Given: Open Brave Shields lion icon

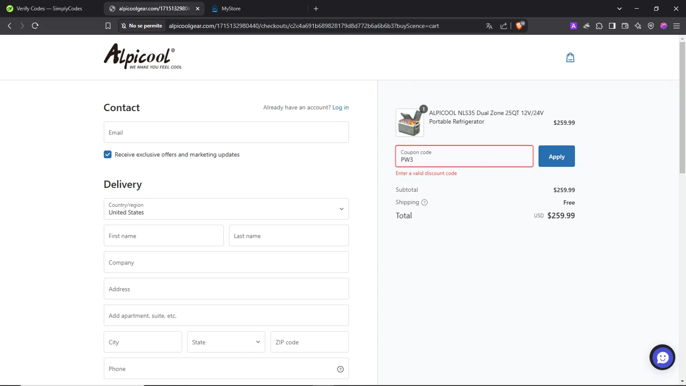Looking at the screenshot, I should pos(520,26).
